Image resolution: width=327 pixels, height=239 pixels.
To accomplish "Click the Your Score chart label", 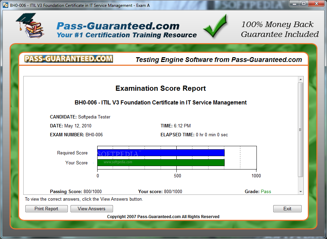I will tap(76, 163).
